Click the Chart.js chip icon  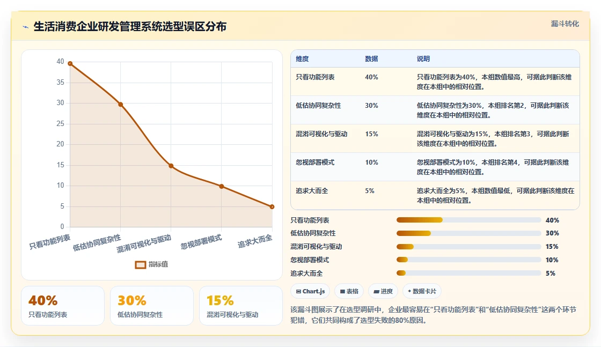pyautogui.click(x=298, y=291)
